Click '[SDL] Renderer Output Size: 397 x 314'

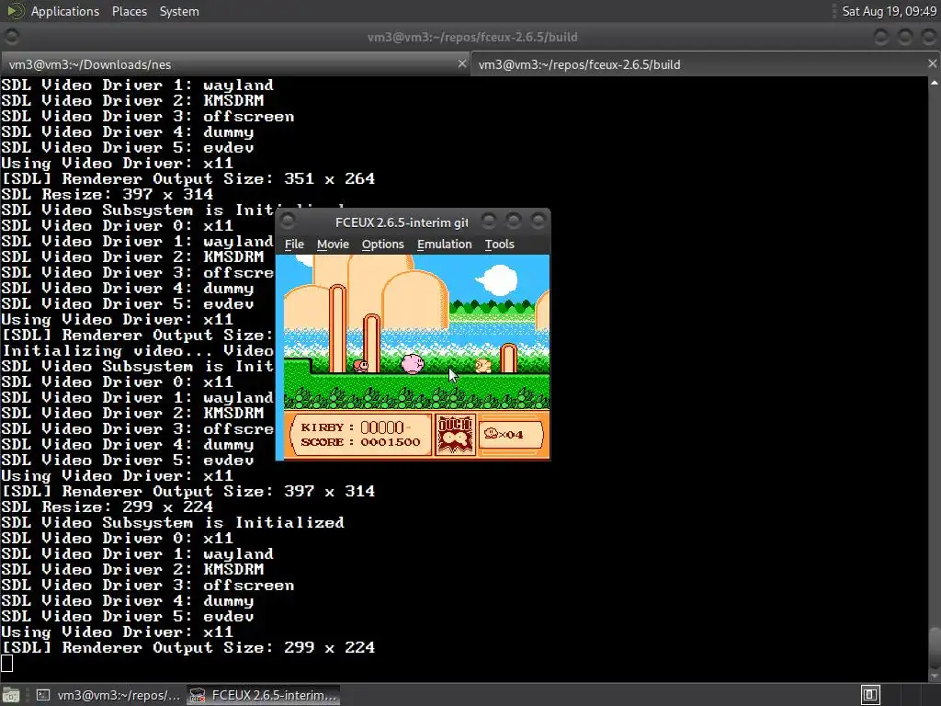[187, 492]
